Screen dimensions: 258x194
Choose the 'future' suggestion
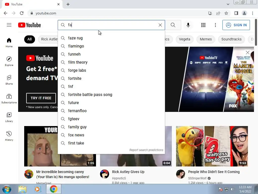(x=111, y=103)
